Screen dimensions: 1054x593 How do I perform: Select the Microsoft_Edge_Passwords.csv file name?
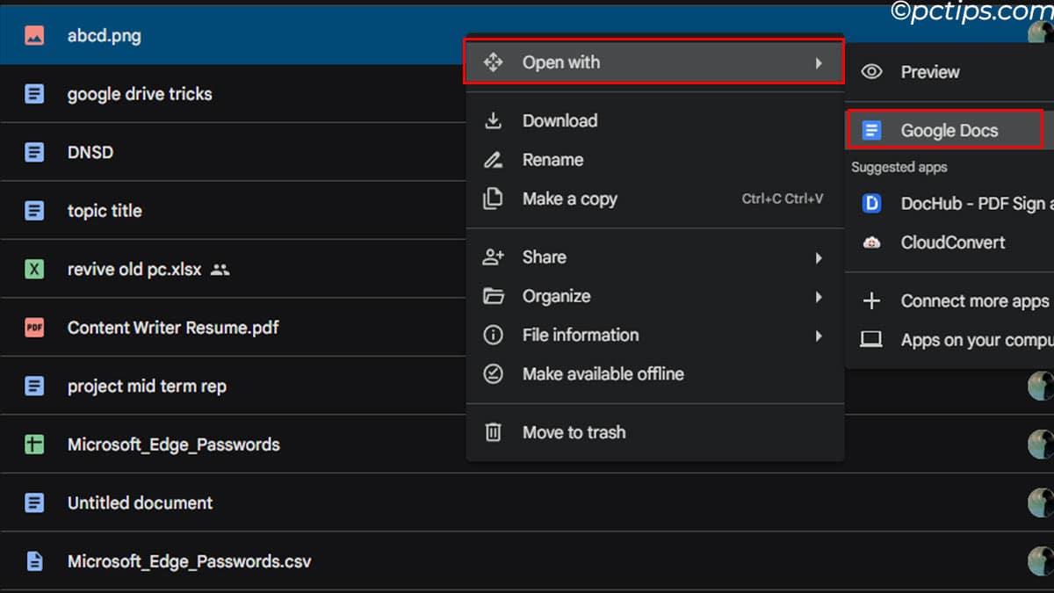coord(189,560)
